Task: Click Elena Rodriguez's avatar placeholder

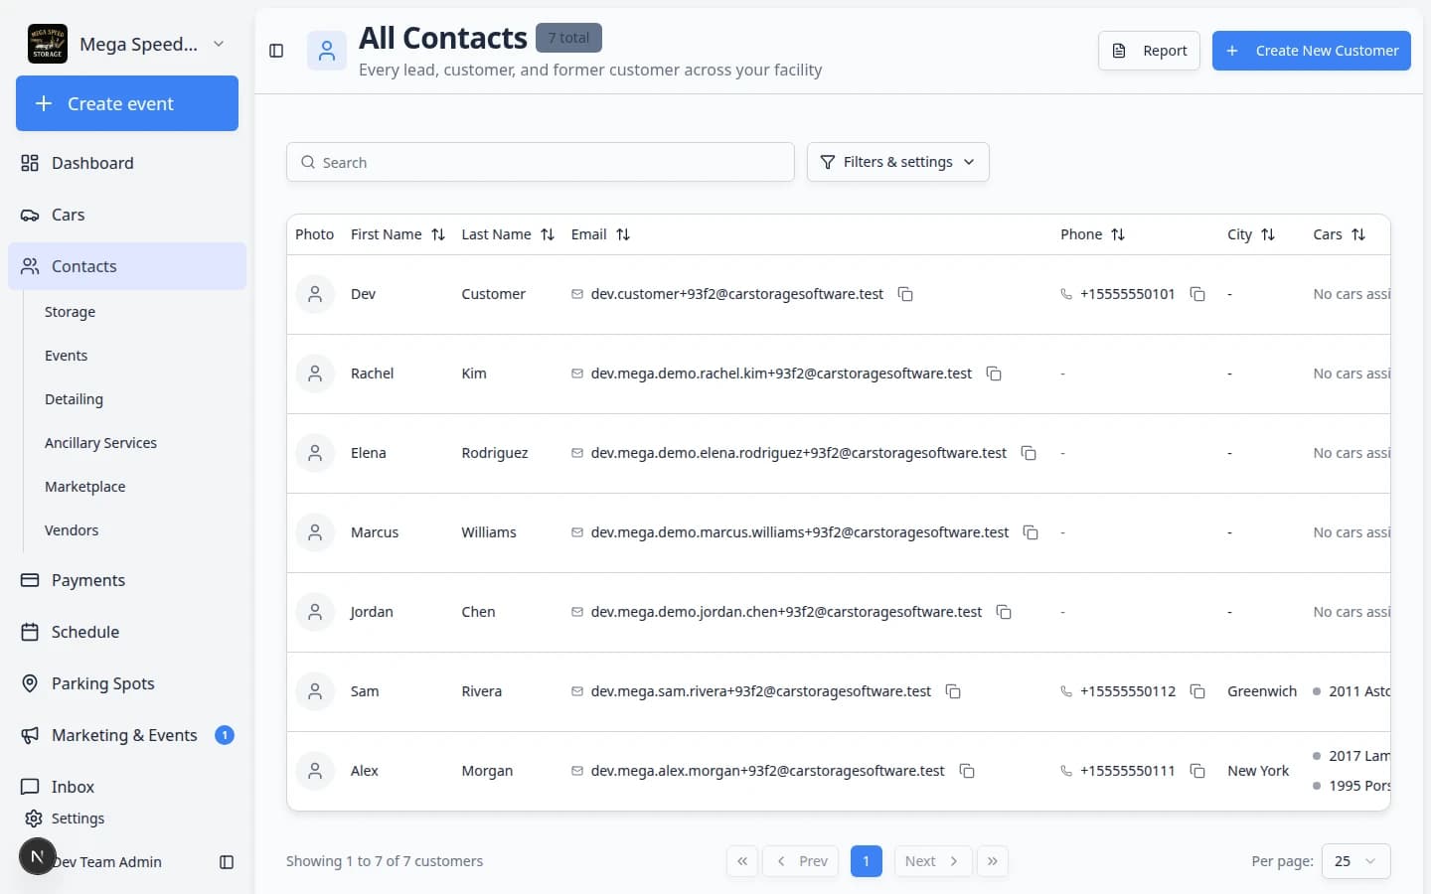Action: [x=315, y=453]
